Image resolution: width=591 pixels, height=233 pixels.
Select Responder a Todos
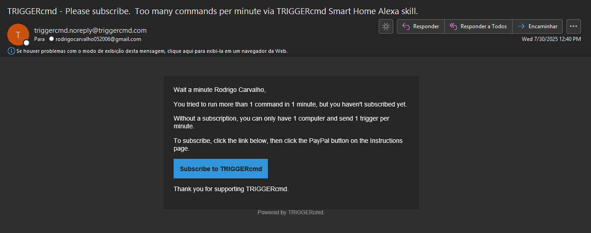point(478,26)
